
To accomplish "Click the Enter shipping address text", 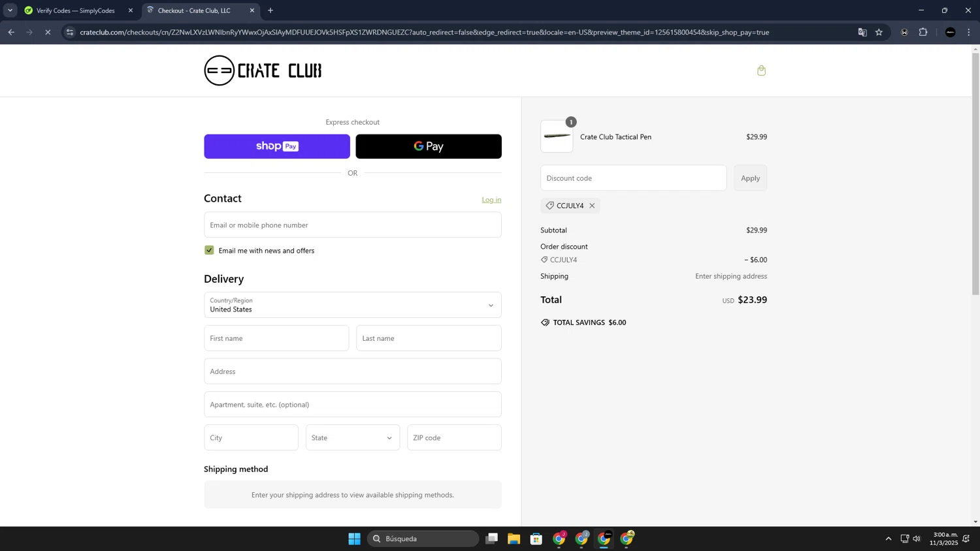I will [x=731, y=276].
